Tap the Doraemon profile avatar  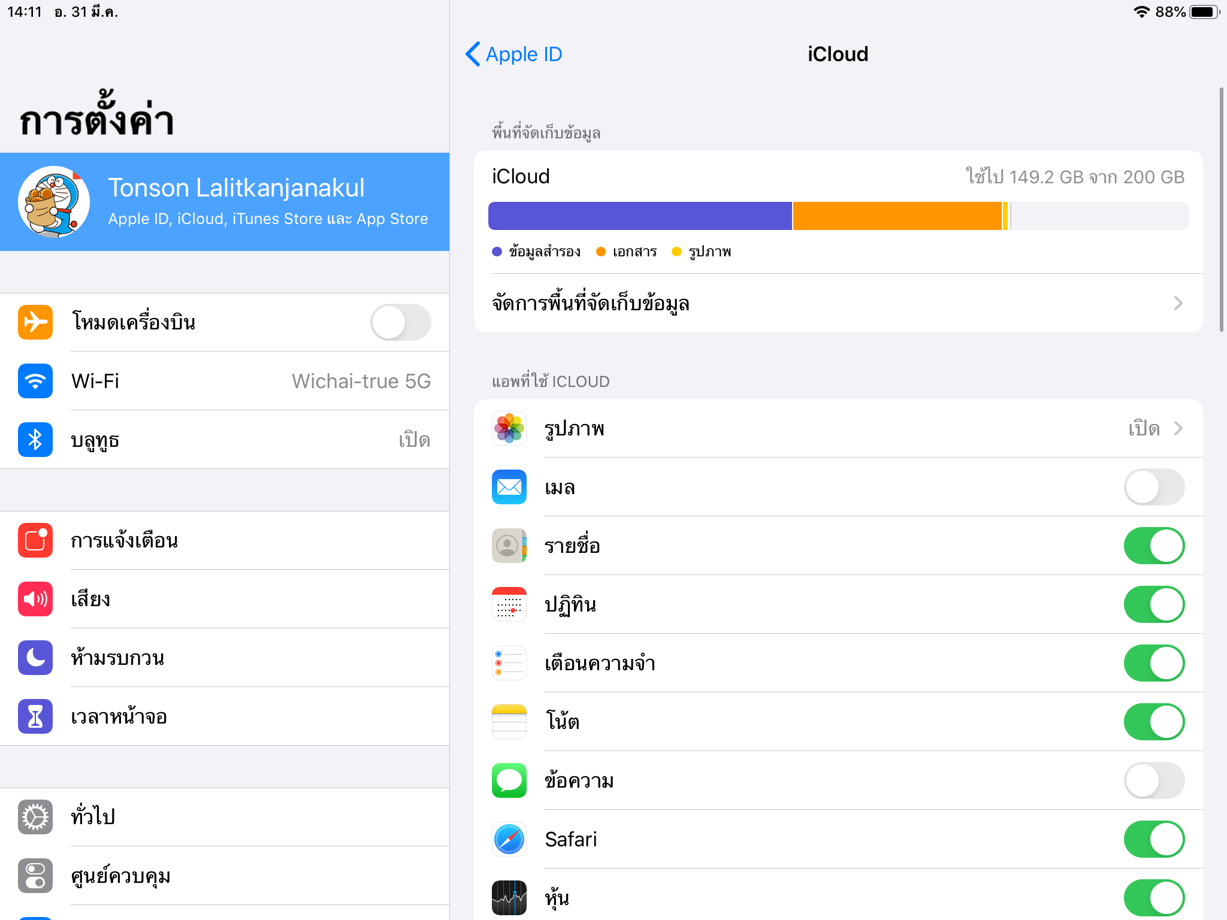coord(54,202)
